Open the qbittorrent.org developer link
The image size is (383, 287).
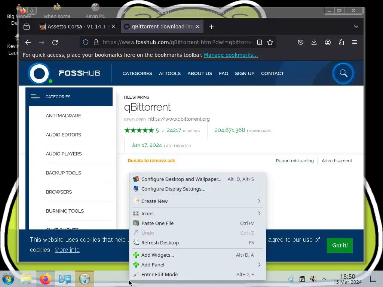coord(179,119)
